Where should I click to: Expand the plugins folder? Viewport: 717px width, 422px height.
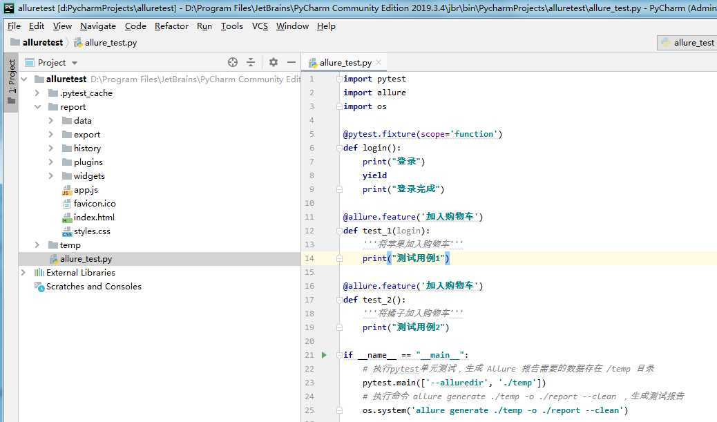point(51,162)
